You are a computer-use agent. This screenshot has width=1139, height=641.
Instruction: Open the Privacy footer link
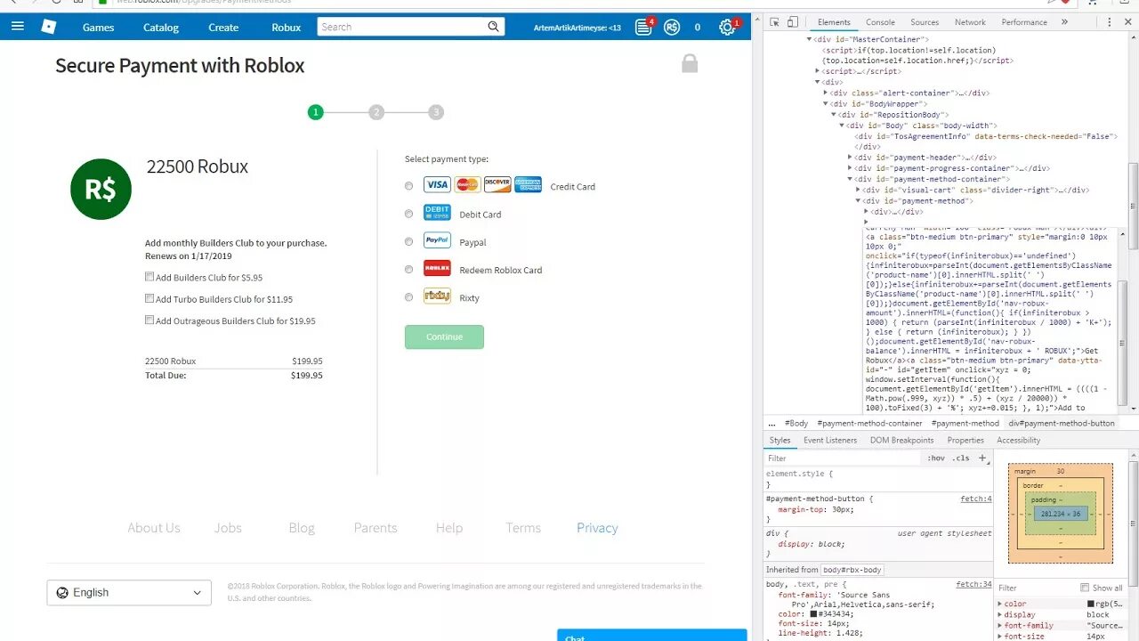597,528
